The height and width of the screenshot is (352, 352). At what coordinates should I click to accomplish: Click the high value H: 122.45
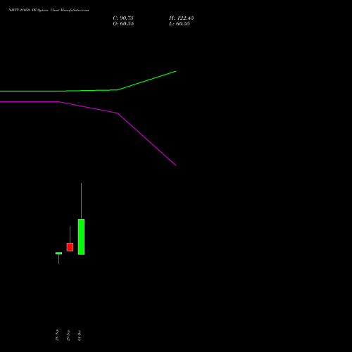click(182, 18)
